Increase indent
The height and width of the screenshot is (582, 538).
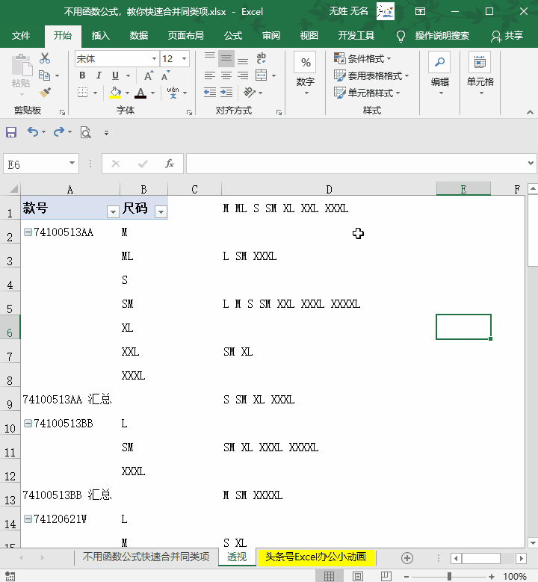(226, 92)
